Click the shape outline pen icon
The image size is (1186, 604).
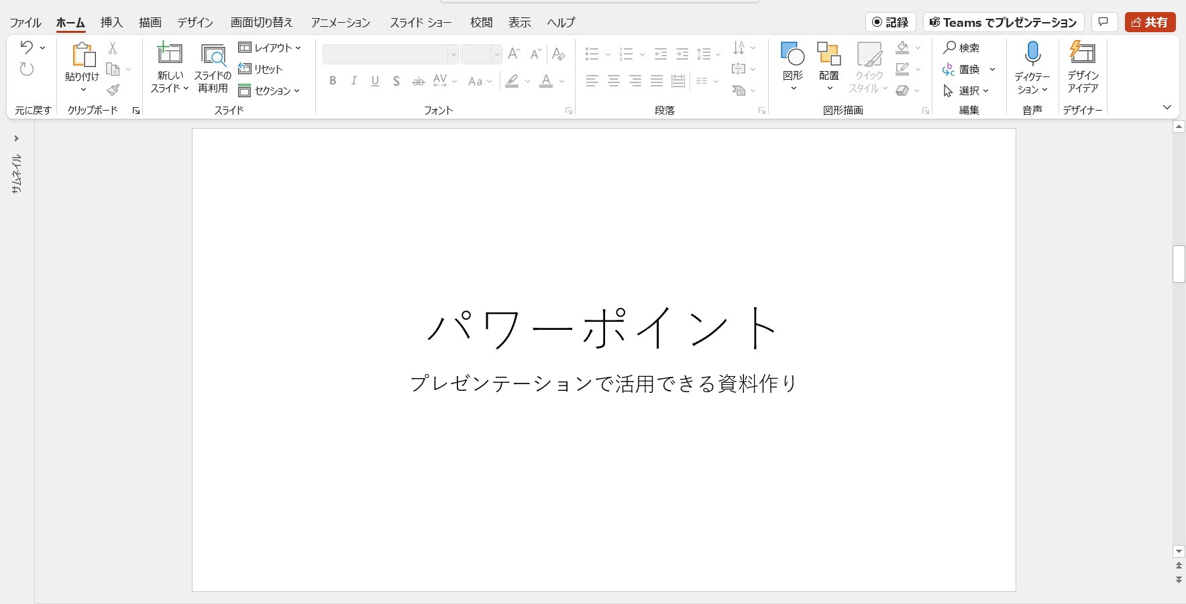point(902,69)
